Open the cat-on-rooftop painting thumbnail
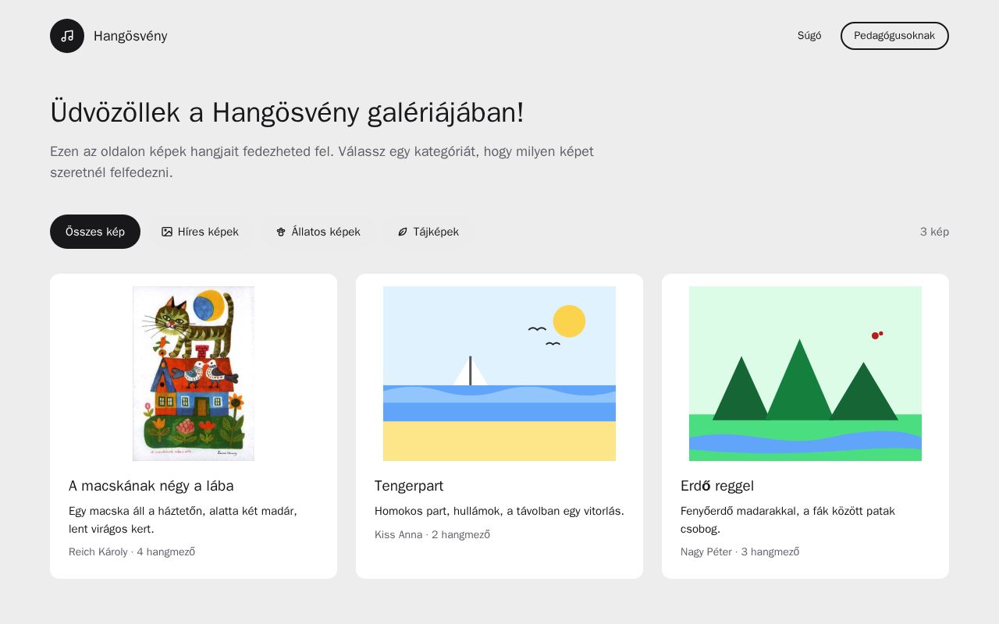 194,374
